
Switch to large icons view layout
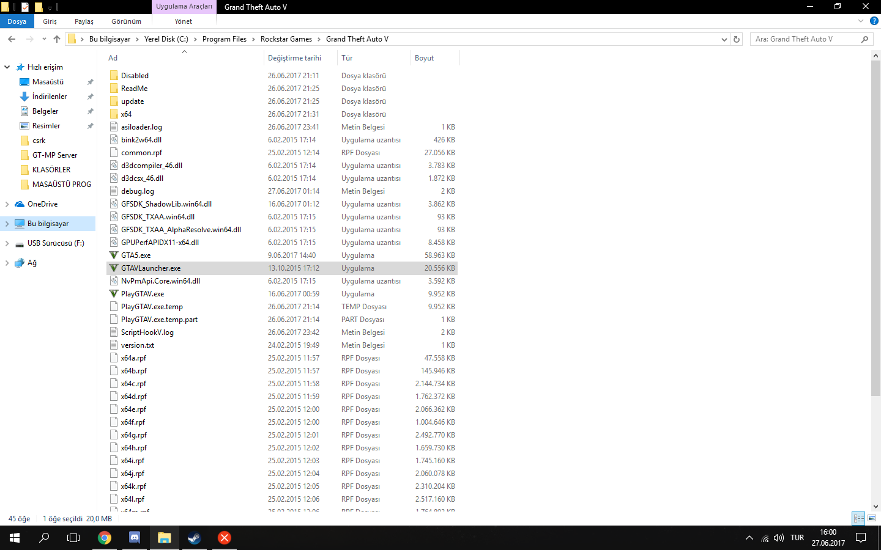pyautogui.click(x=872, y=518)
